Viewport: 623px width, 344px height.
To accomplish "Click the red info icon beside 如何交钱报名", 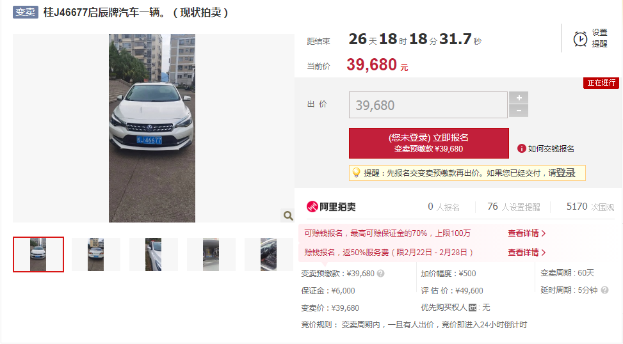I will click(x=521, y=148).
